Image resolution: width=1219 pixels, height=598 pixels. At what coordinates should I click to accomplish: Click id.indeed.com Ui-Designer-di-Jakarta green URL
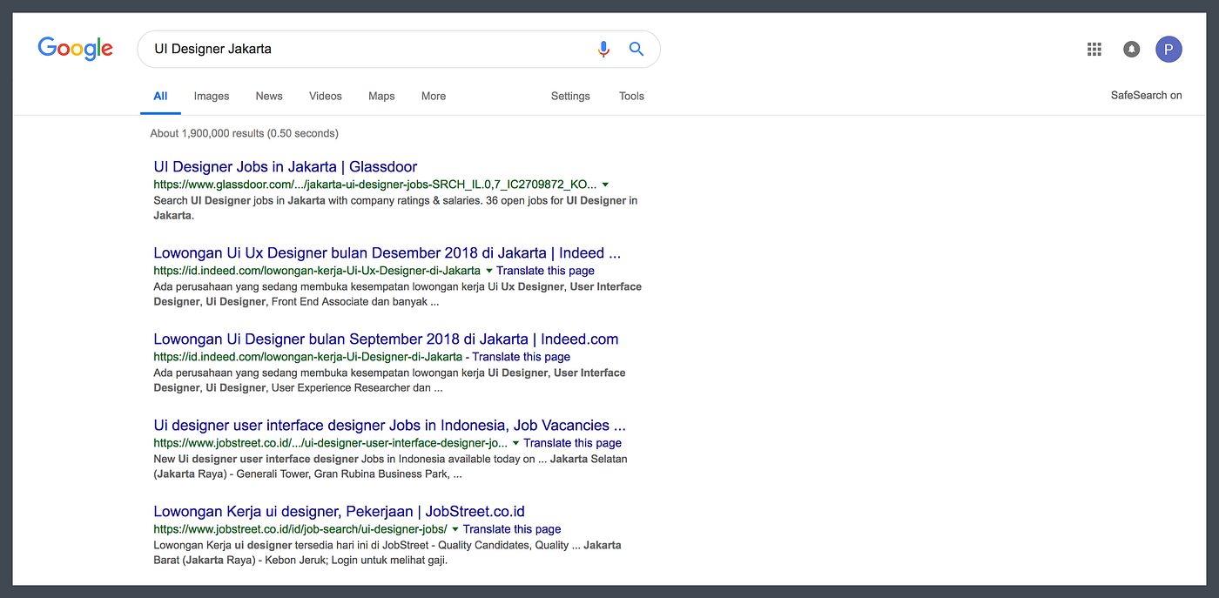(308, 357)
